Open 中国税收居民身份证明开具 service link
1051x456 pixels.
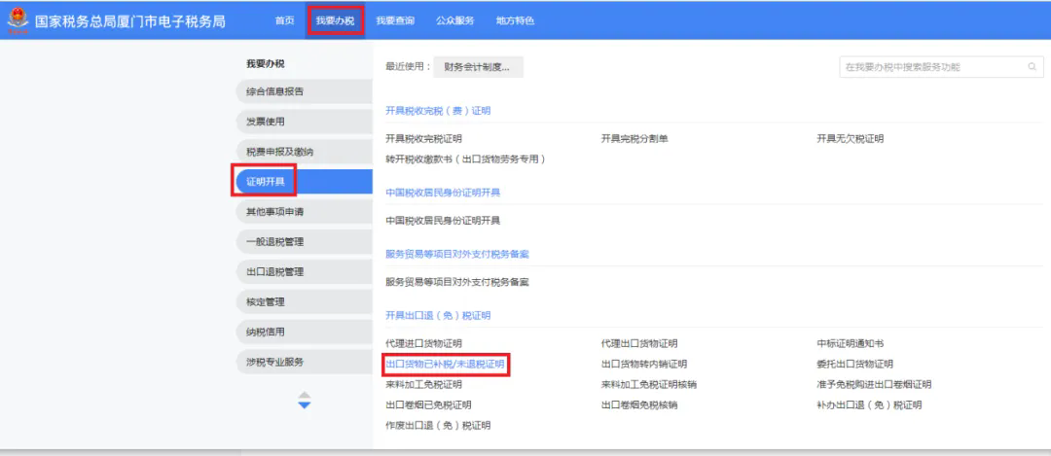[443, 221]
